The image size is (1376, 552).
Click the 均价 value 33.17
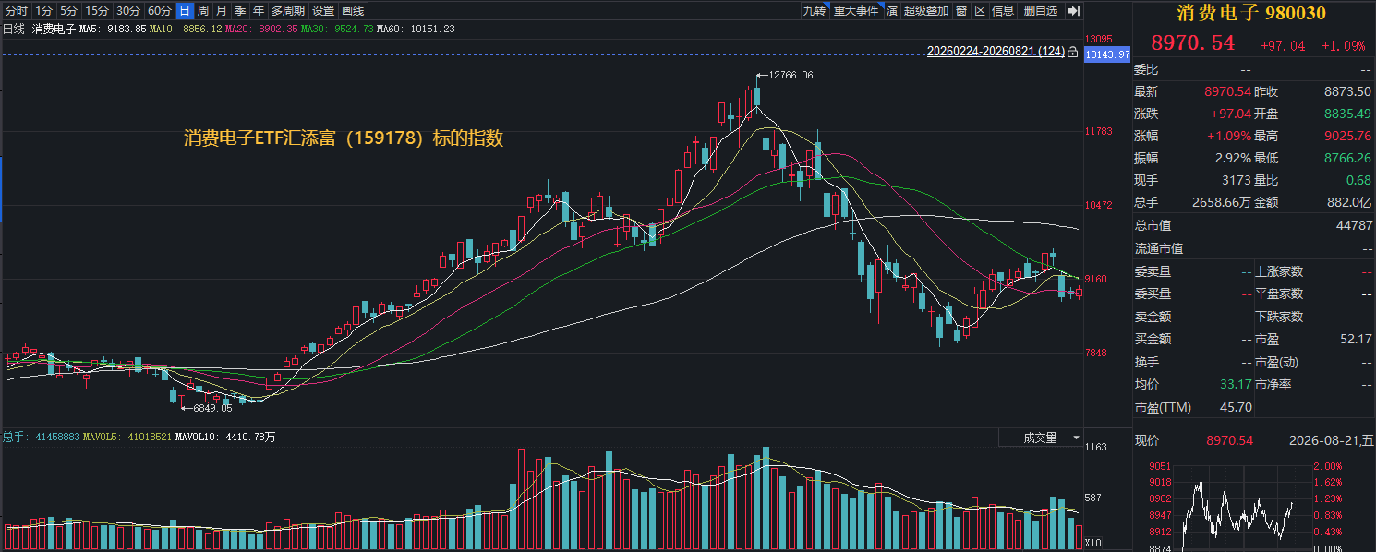1236,384
